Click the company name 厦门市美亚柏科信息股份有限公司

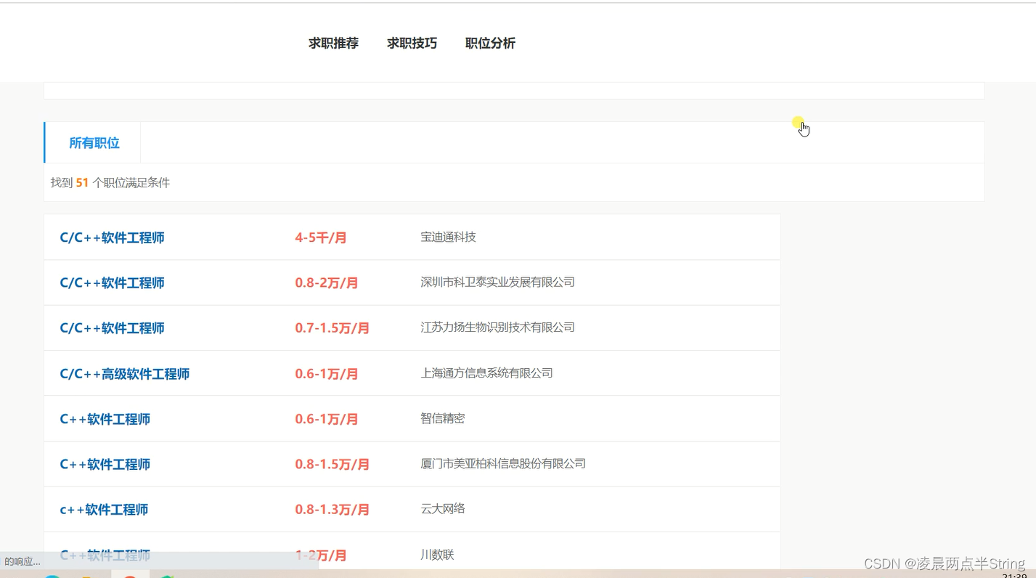coord(503,463)
